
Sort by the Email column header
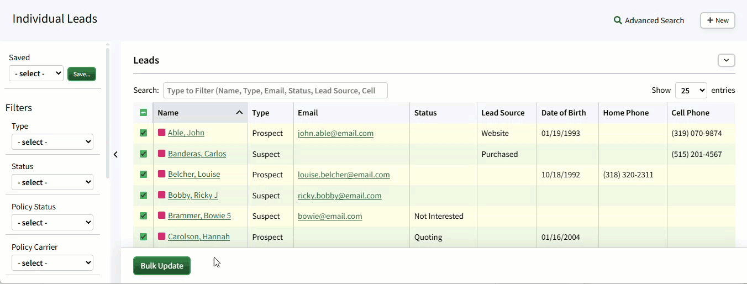click(351, 113)
